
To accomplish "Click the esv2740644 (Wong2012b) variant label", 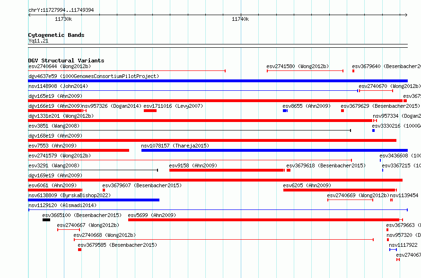I will (60, 66).
